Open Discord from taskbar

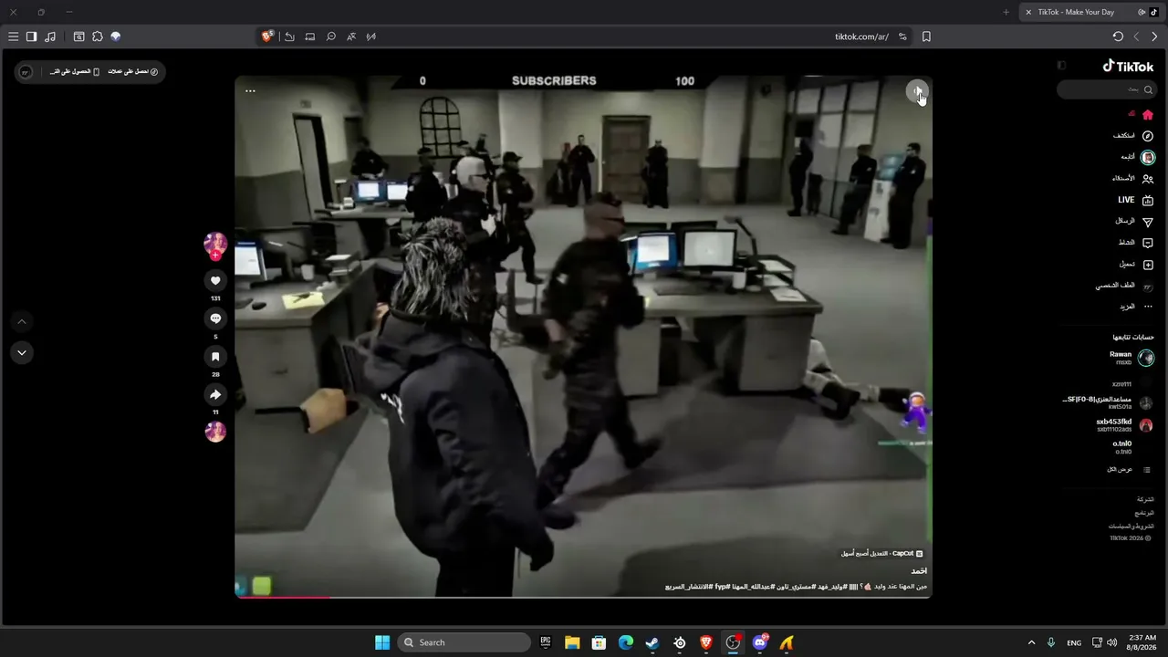760,642
